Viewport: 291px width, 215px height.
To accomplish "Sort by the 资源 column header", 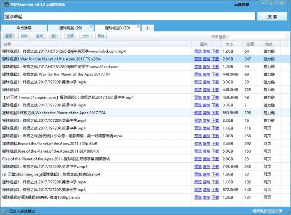I will click(253, 44).
